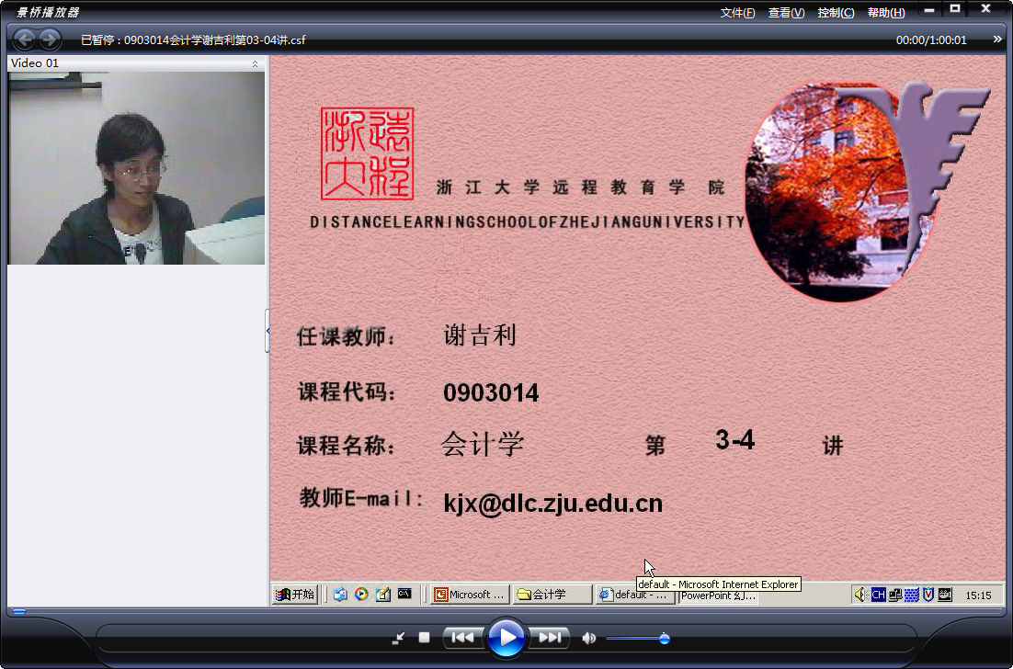Click the PowerPoint 幻... taskbar button
This screenshot has width=1013, height=669.
pyautogui.click(x=718, y=596)
